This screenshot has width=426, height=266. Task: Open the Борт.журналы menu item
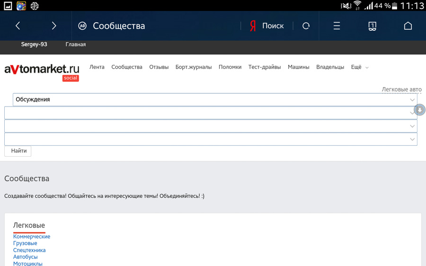click(194, 67)
